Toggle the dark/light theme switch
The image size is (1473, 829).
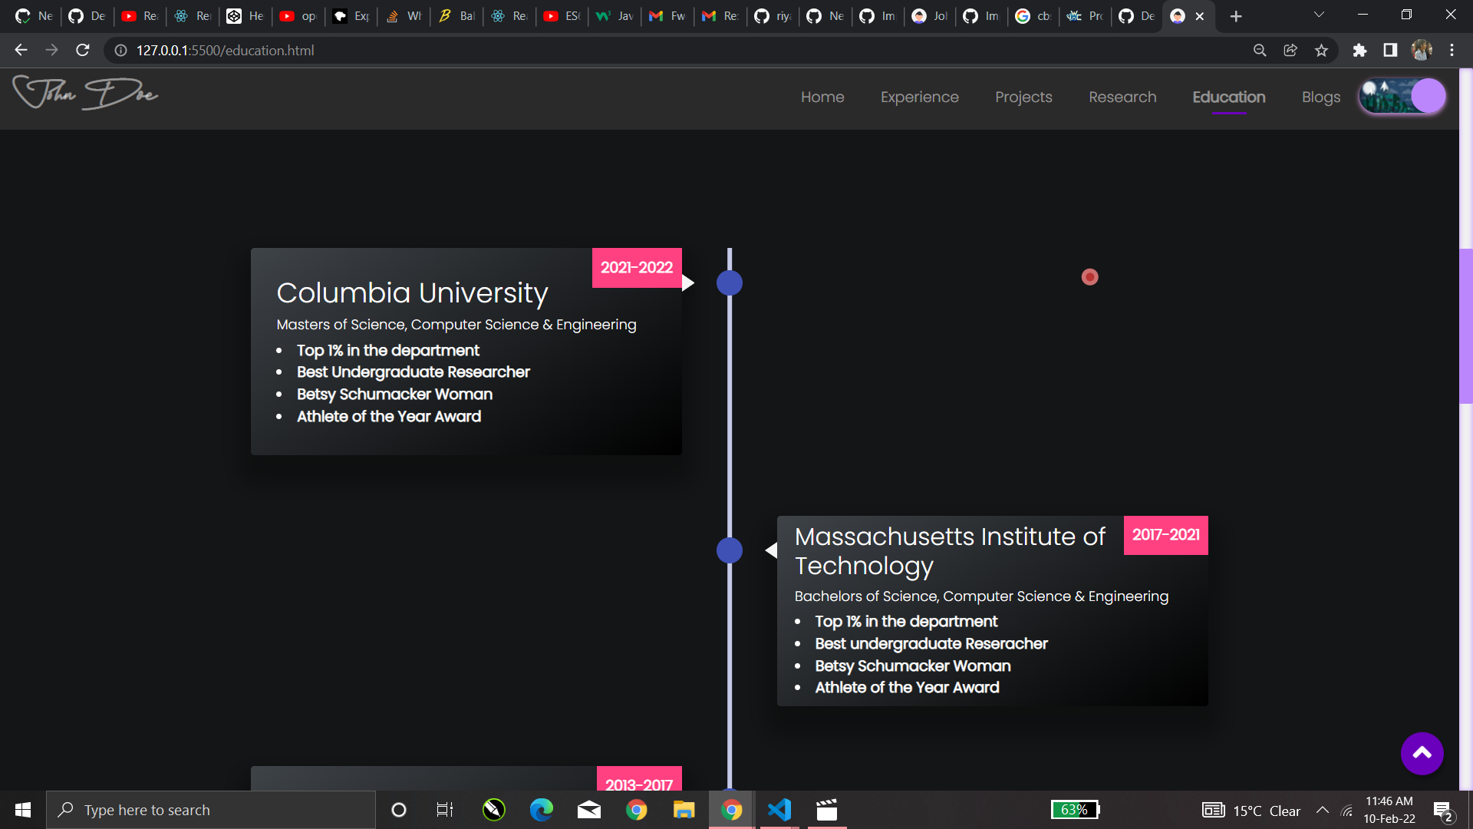(1402, 97)
